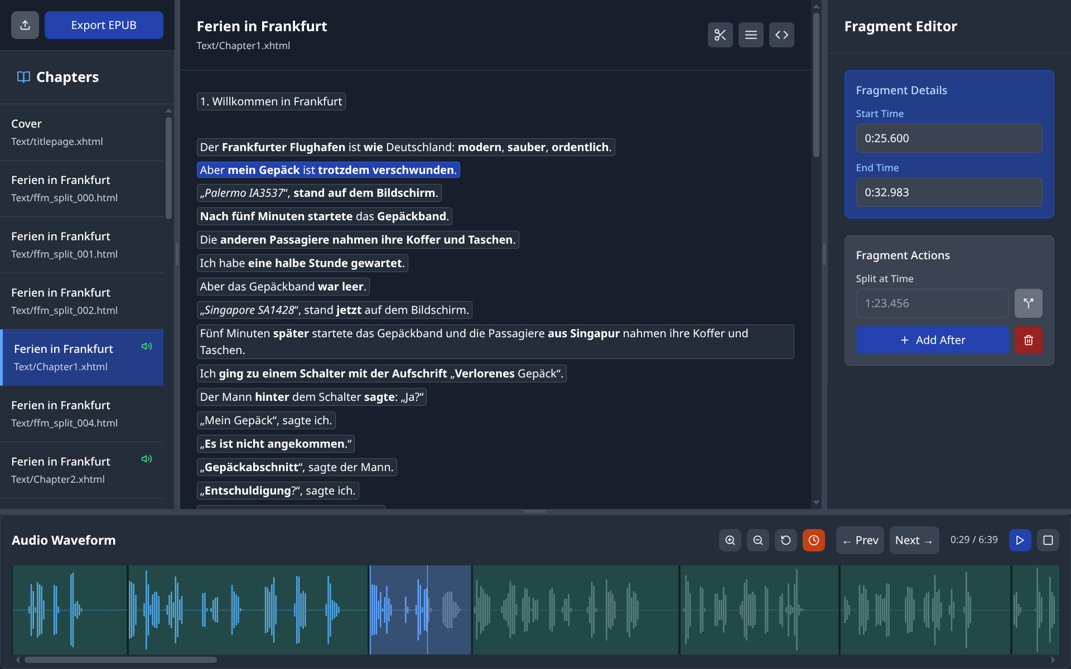Screen dimensions: 1071x669
Task: Click the Split at Time input field
Action: point(932,303)
